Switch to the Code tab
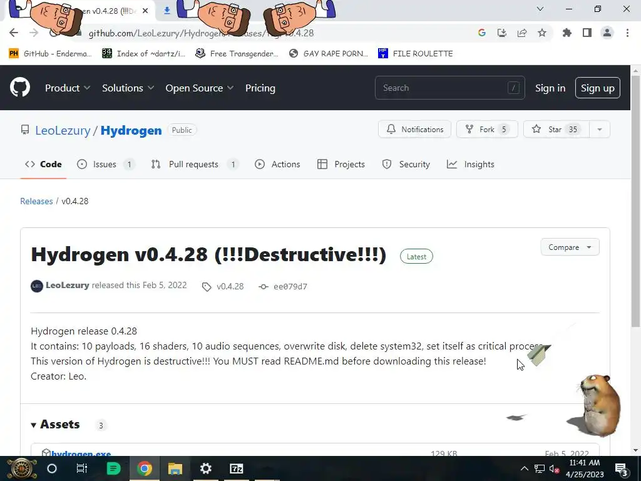The image size is (641, 481). [43, 164]
